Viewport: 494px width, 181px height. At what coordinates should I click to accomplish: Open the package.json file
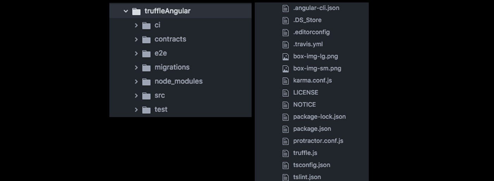[312, 129]
